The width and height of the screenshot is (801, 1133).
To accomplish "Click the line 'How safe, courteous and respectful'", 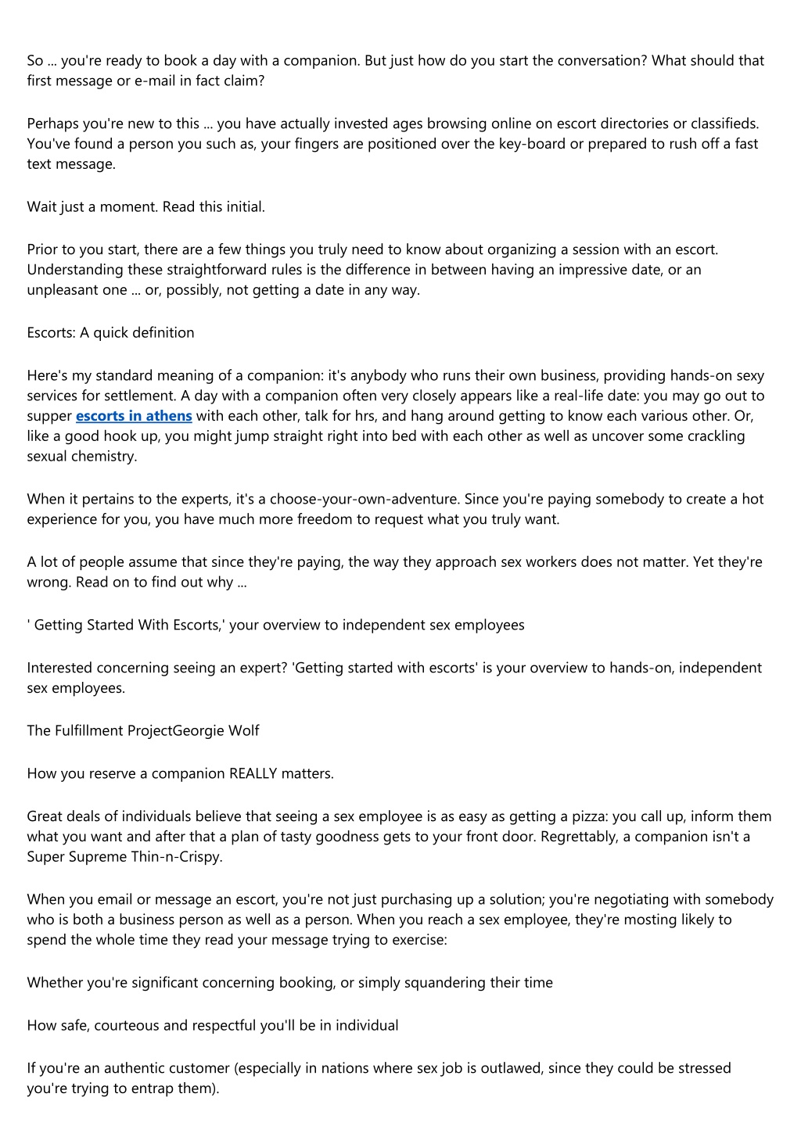I will point(213,1026).
